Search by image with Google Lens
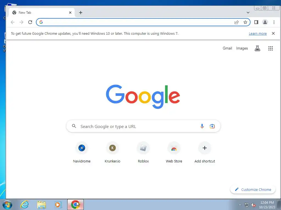 point(212,126)
